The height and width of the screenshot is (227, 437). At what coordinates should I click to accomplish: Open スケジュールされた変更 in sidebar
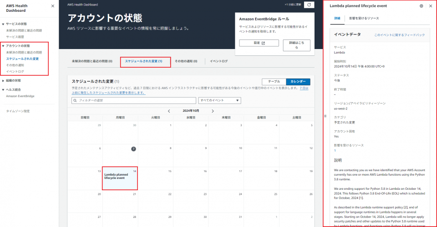[22, 59]
